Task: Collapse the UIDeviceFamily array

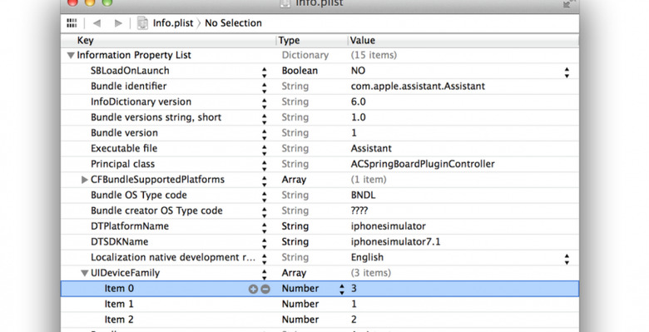Action: [84, 273]
